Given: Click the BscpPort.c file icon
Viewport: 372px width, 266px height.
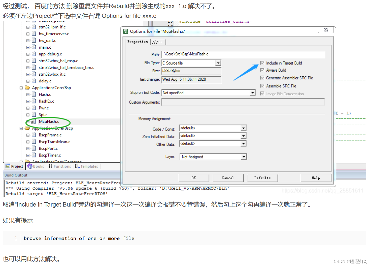Looking at the screenshot, I should click(34, 148).
